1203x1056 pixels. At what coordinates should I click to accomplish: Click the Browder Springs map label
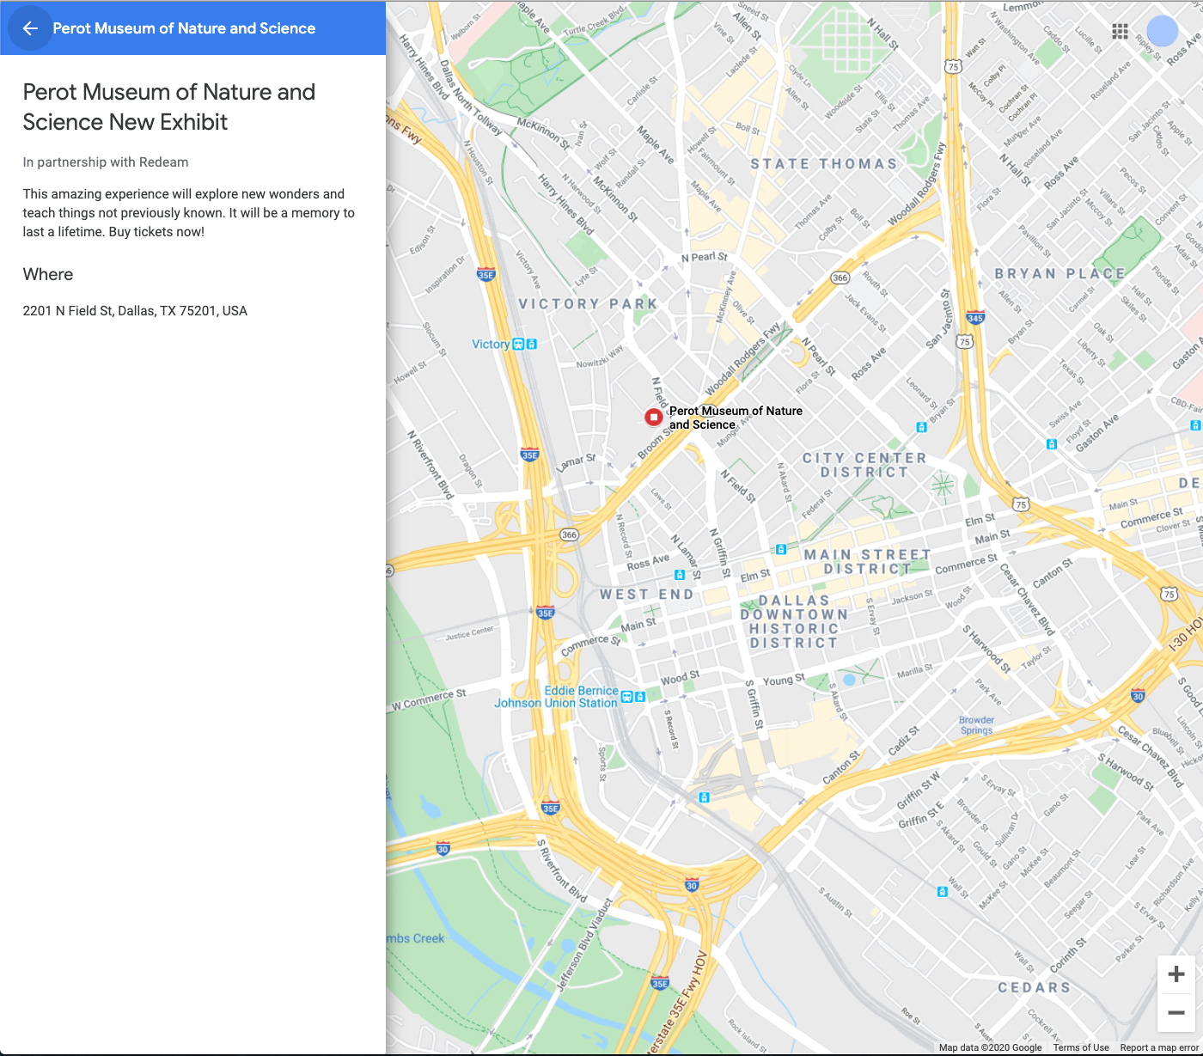(x=976, y=725)
